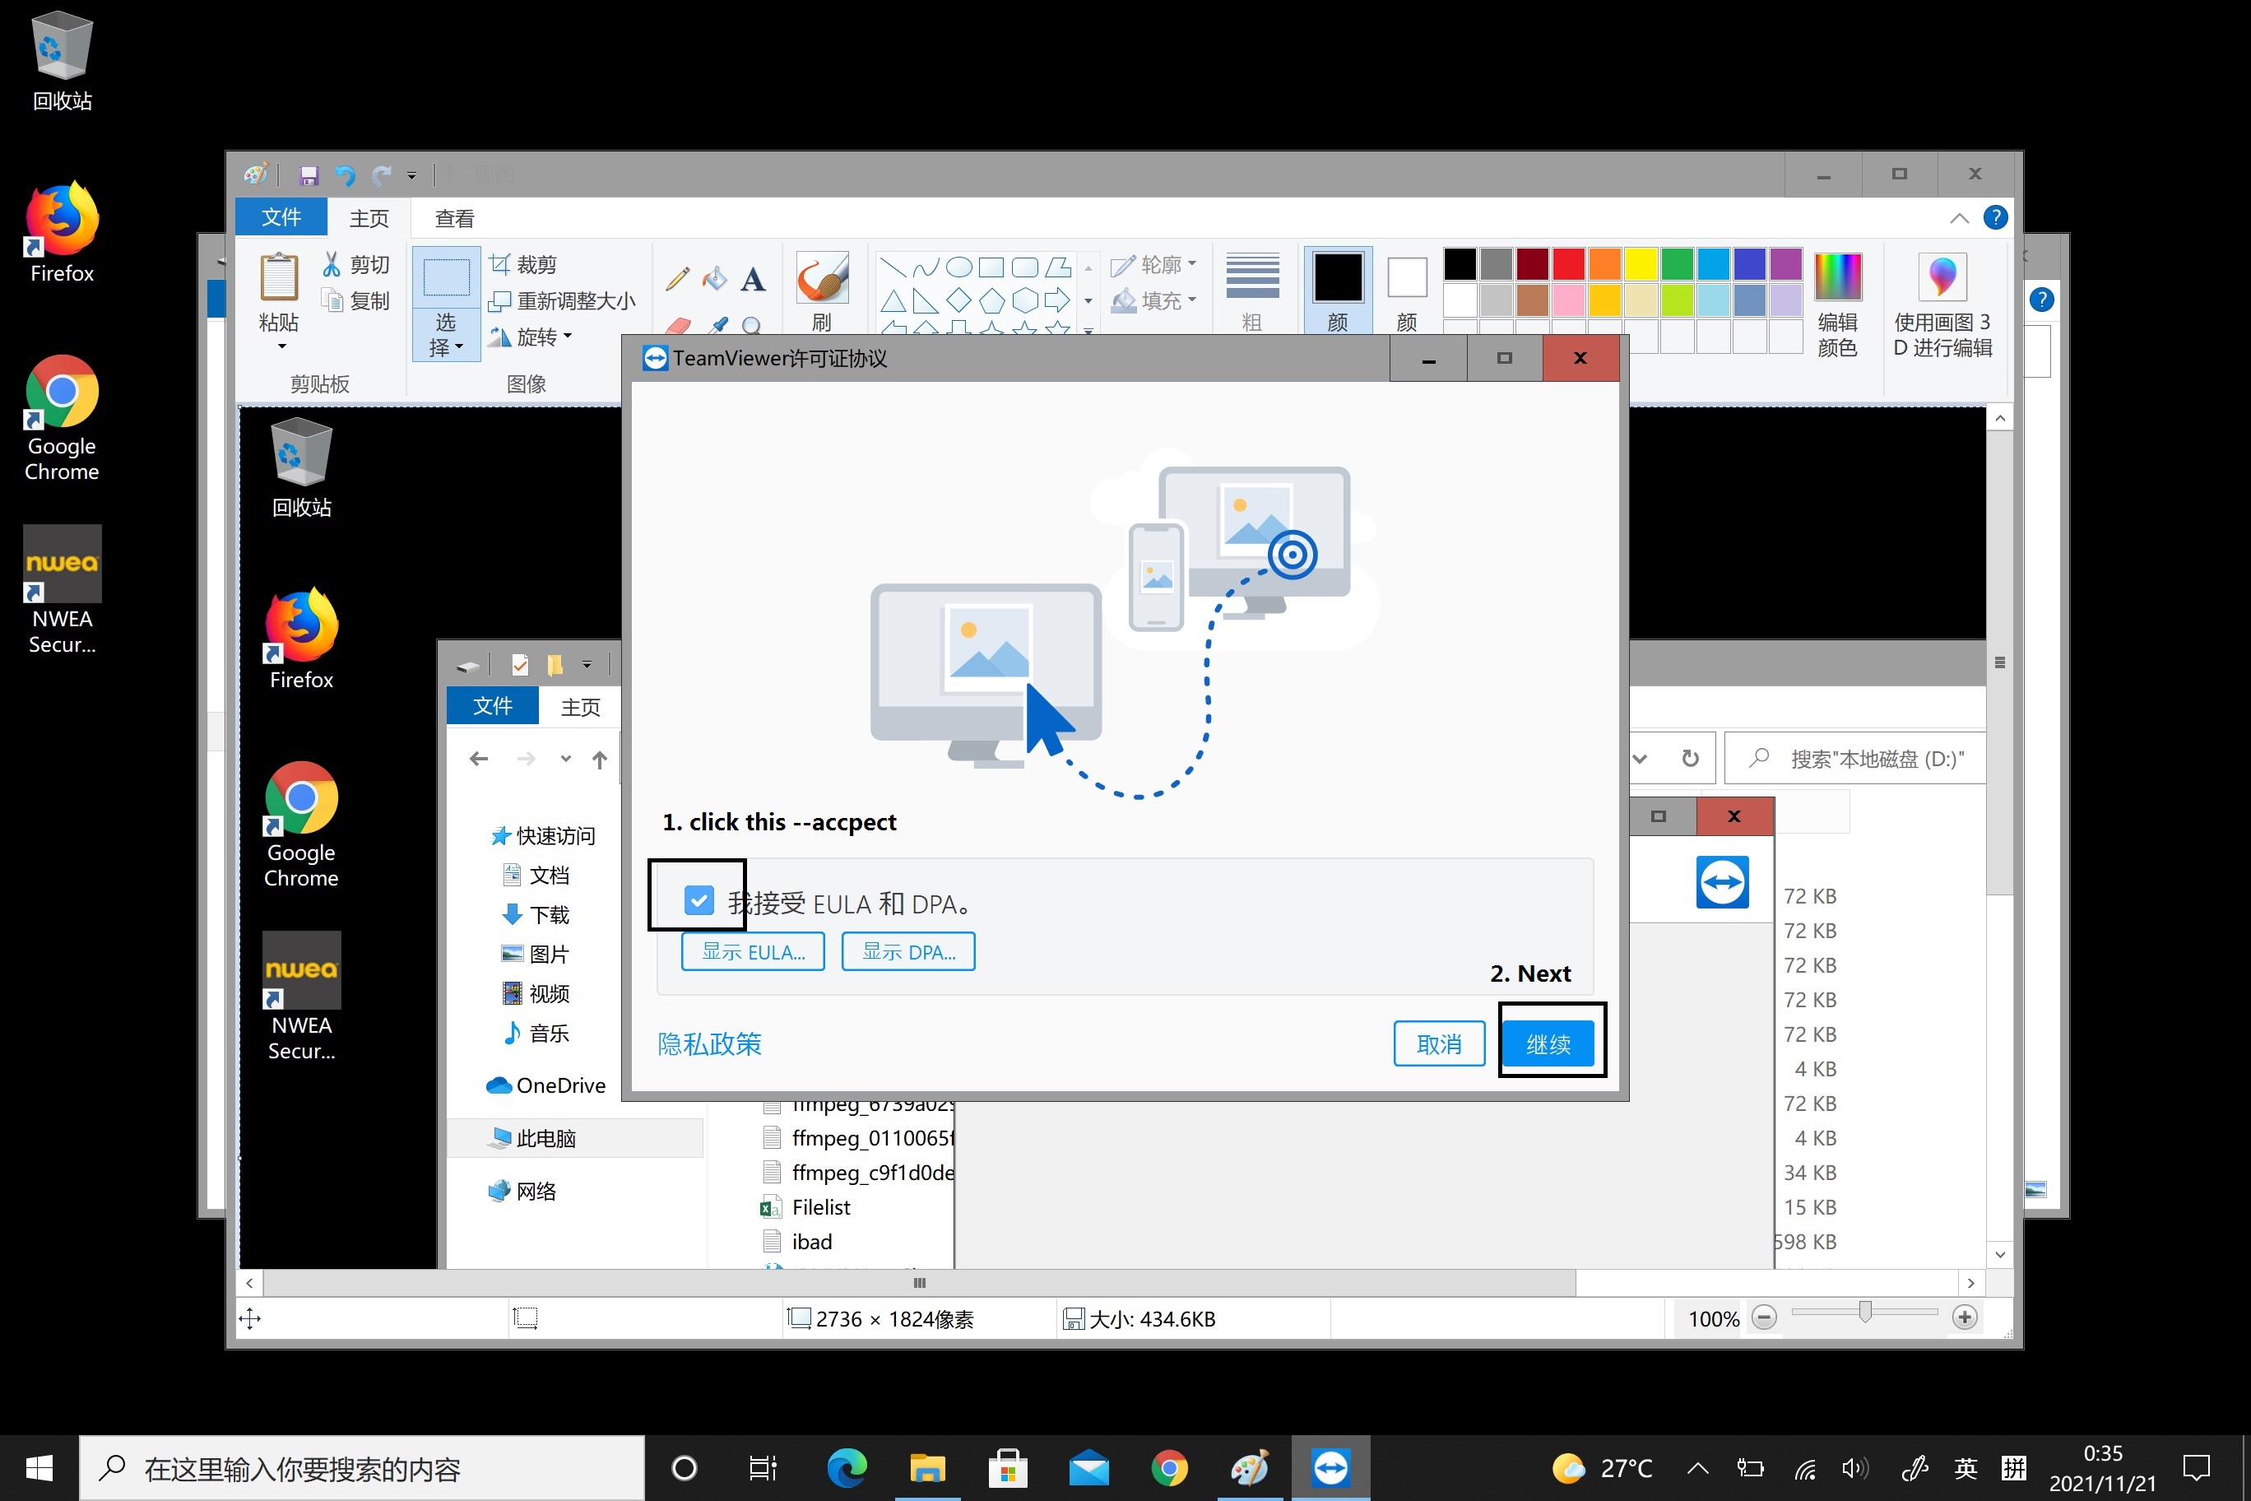Click the 显示 EULA button
This screenshot has height=1501, width=2251.
click(753, 951)
